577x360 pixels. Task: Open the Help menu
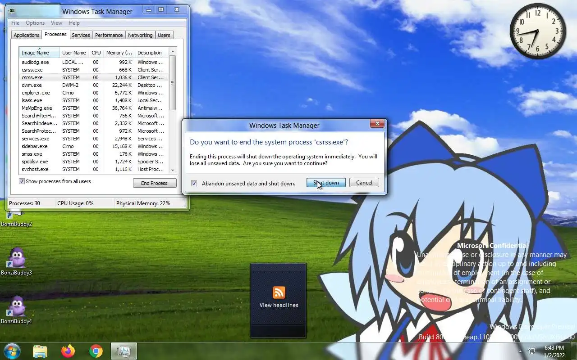74,23
